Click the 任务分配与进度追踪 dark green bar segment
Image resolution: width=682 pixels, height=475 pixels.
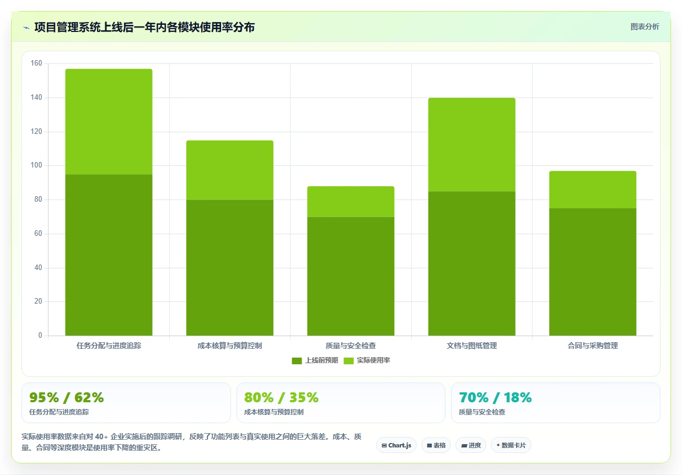click(109, 255)
